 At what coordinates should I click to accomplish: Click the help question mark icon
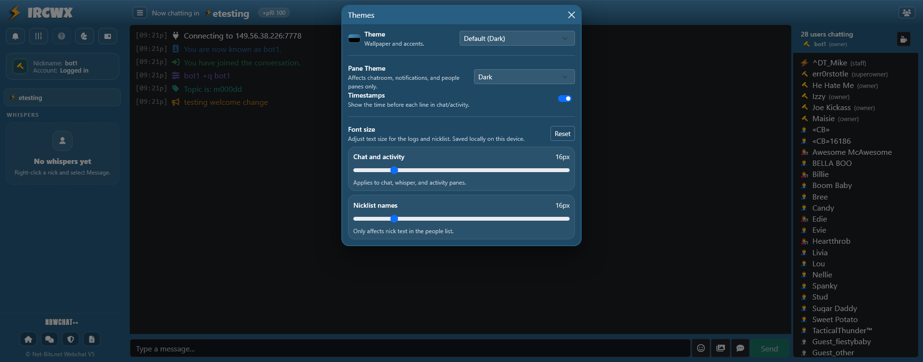(x=62, y=36)
